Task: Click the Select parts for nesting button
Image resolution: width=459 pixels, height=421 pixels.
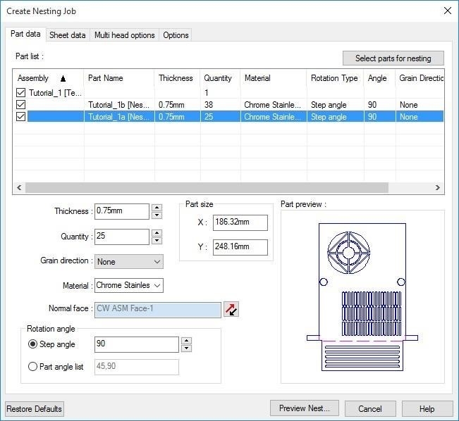Action: (x=393, y=58)
